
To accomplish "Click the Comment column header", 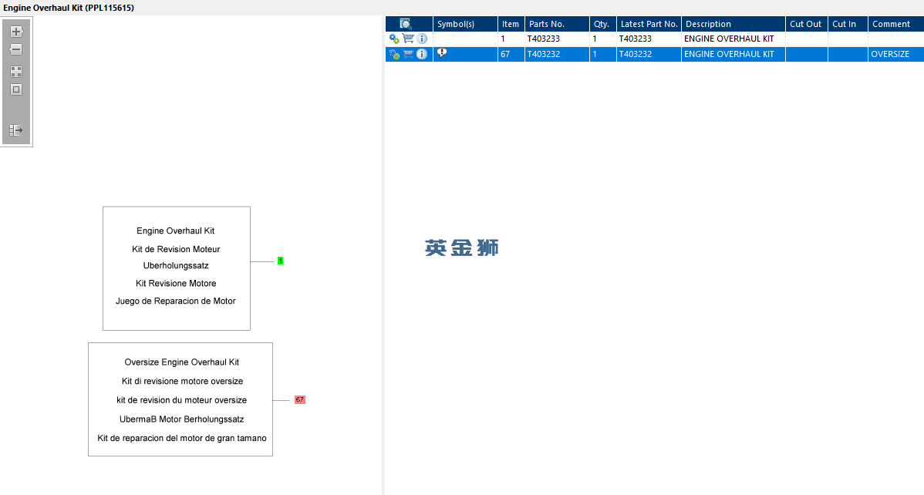I will [895, 24].
